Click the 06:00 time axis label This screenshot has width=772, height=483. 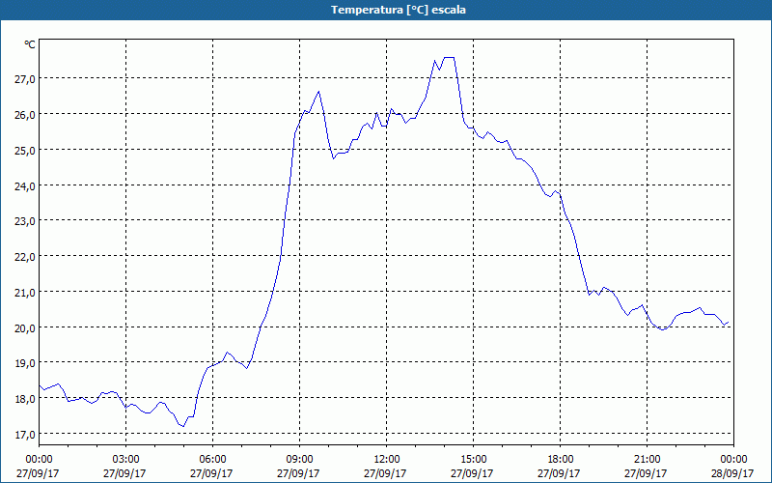tap(212, 460)
